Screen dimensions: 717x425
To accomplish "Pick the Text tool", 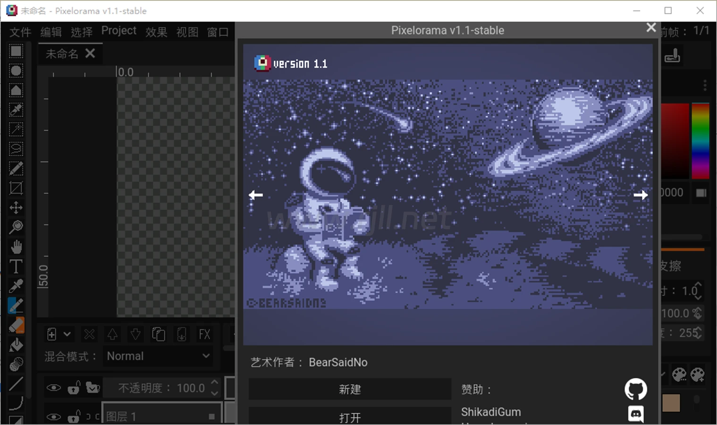I will (16, 266).
